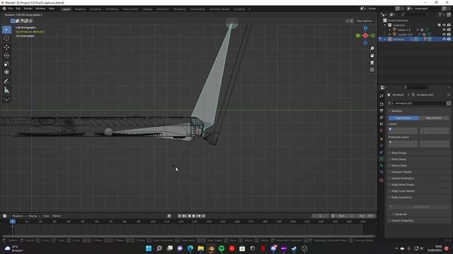Open the Windows Start menu
Viewport: 453px width, 254px height.
coord(149,248)
